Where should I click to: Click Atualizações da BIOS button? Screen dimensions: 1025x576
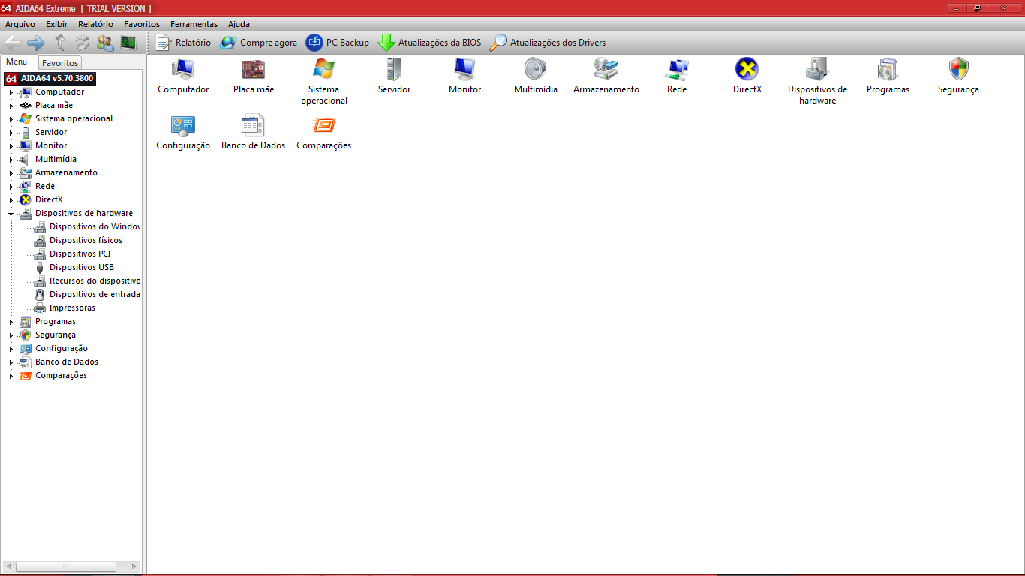point(429,43)
